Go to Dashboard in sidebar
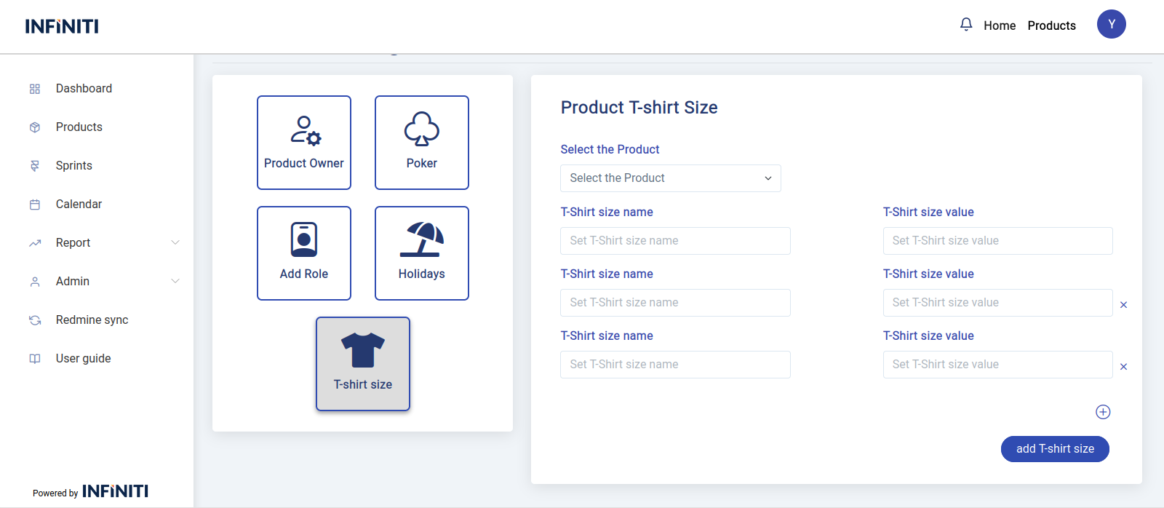Screen dimensions: 1164x508 84,88
